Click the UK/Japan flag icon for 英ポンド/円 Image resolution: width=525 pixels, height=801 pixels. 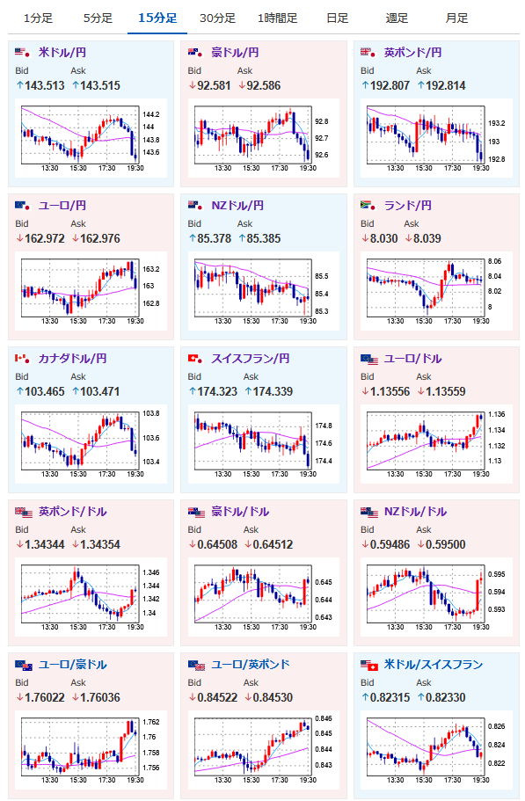coord(368,52)
